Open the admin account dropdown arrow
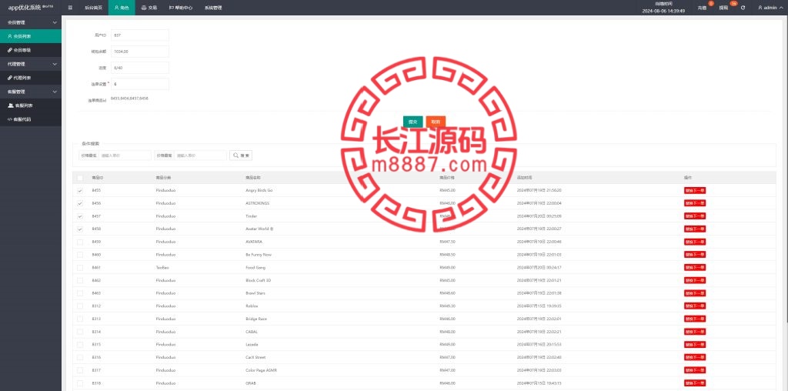 tap(780, 8)
